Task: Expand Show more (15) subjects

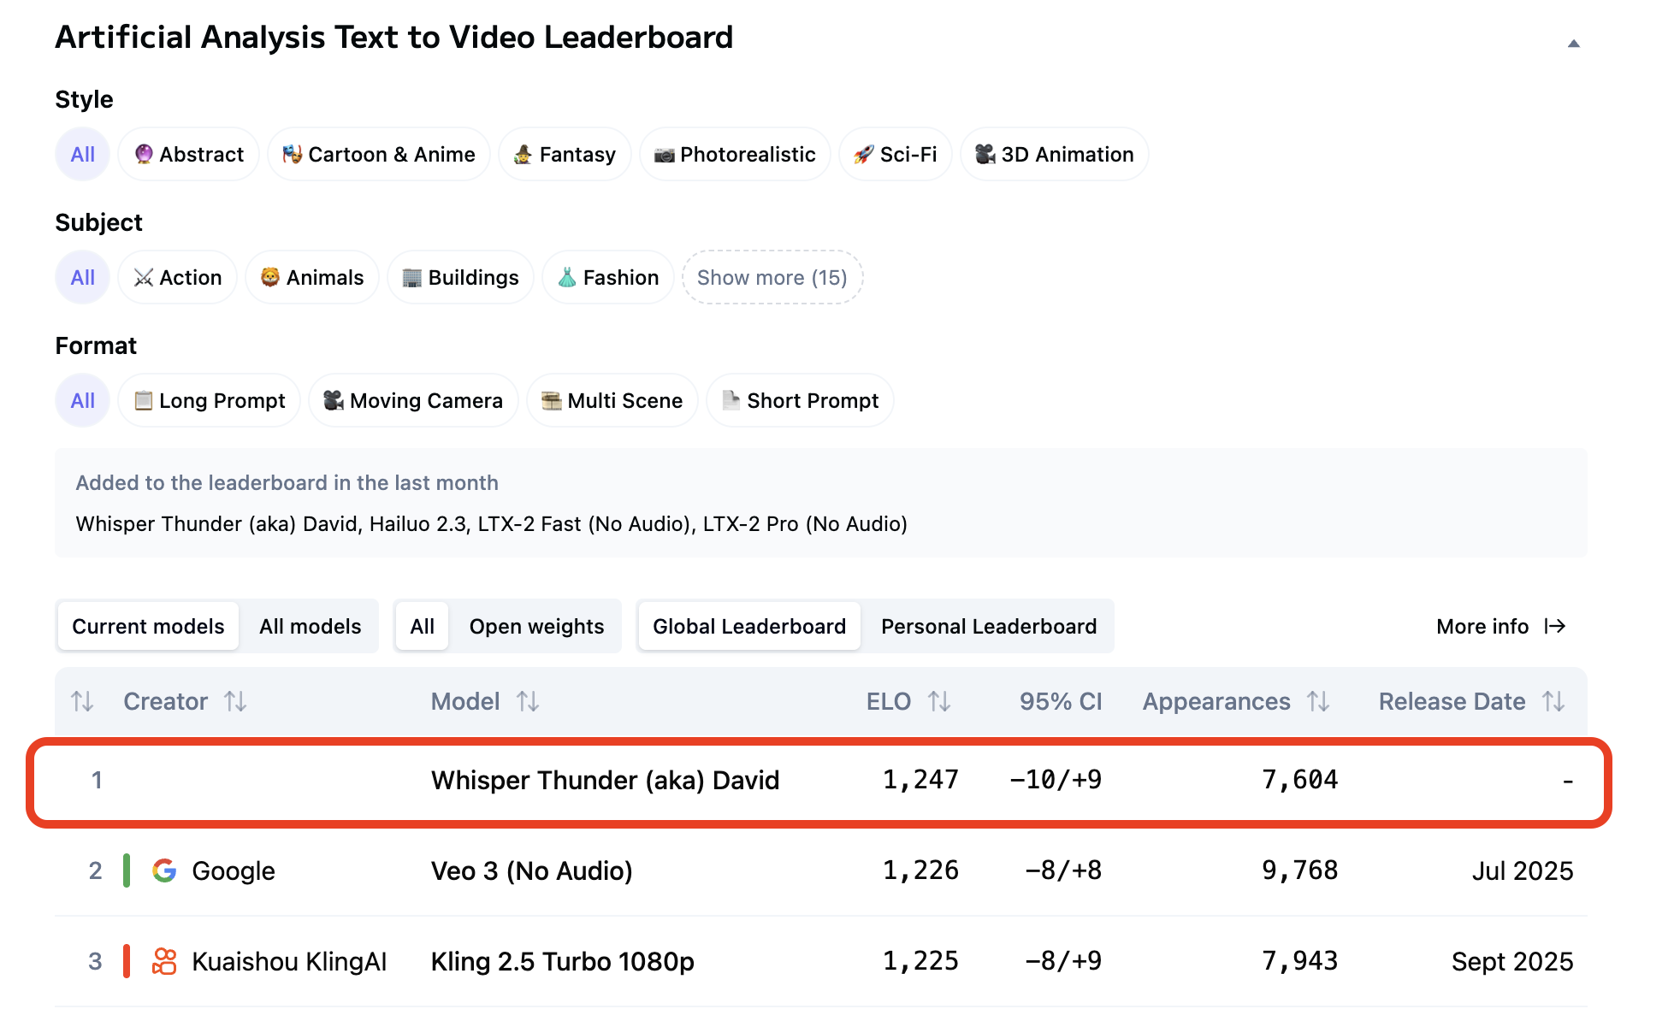Action: pos(772,278)
